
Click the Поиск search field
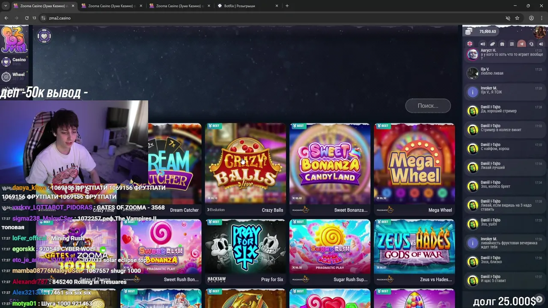(x=428, y=106)
